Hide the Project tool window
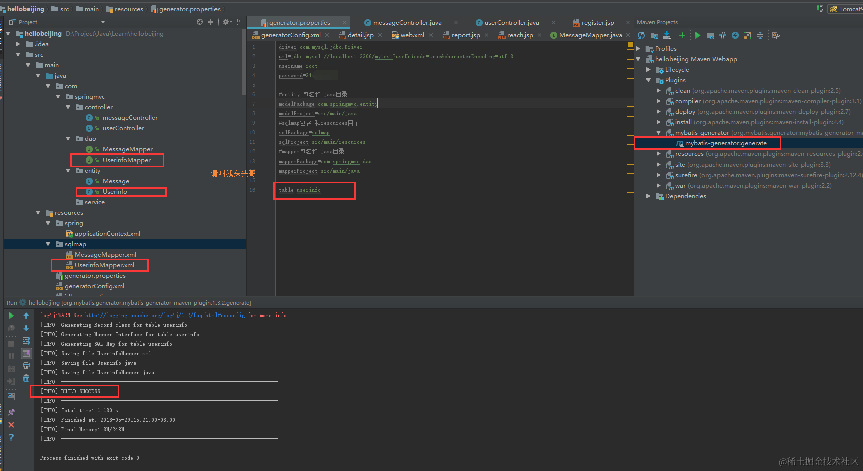The height and width of the screenshot is (471, 863). tap(240, 22)
